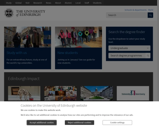This screenshot has height=127, width=159.
Task: Click the Edinburgh Impact heading
Action: coord(24,79)
